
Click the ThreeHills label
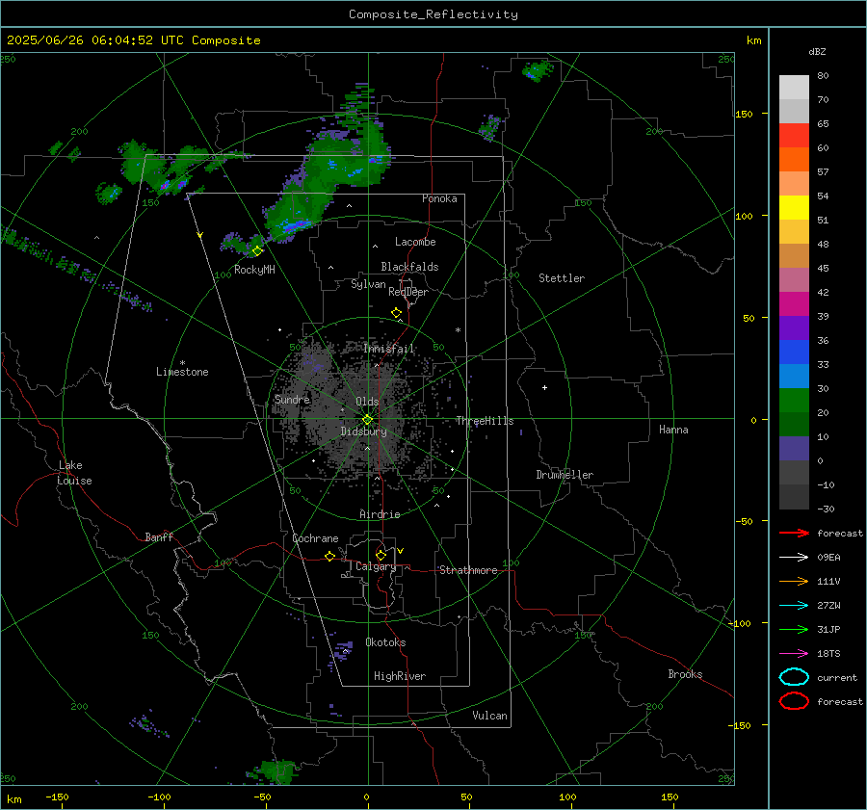(485, 421)
